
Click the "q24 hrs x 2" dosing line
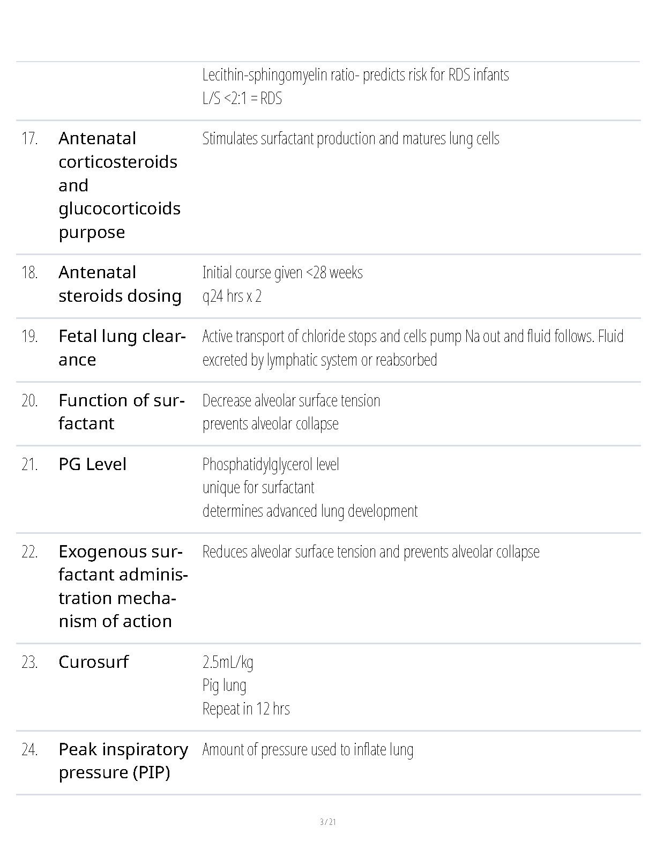(x=232, y=296)
